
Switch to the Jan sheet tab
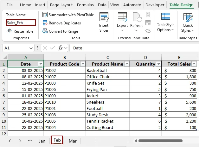pyautogui.click(x=42, y=141)
